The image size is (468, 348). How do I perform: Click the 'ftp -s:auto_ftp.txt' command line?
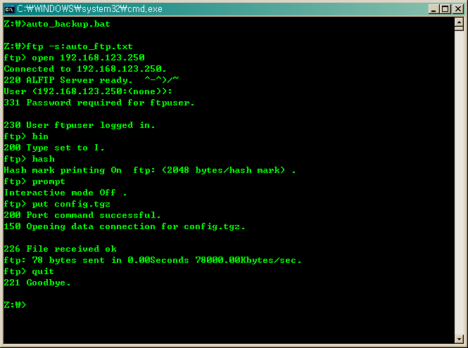point(68,46)
